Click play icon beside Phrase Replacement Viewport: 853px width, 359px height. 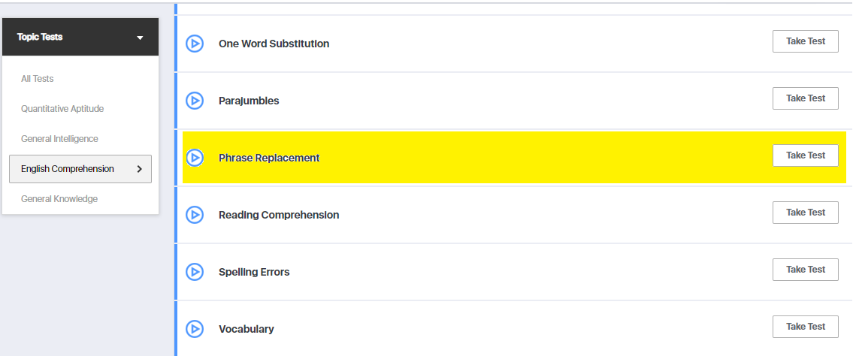195,158
